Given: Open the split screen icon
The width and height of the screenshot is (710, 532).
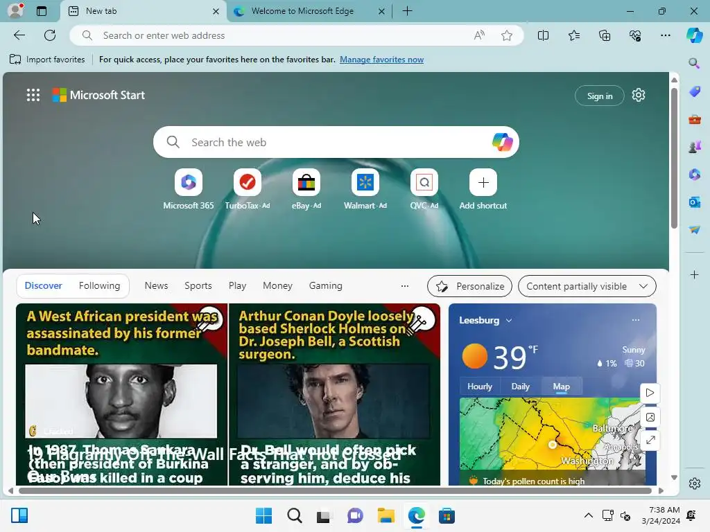Looking at the screenshot, I should 543,35.
